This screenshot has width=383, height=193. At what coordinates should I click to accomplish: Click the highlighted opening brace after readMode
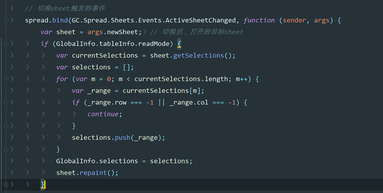click(x=179, y=44)
